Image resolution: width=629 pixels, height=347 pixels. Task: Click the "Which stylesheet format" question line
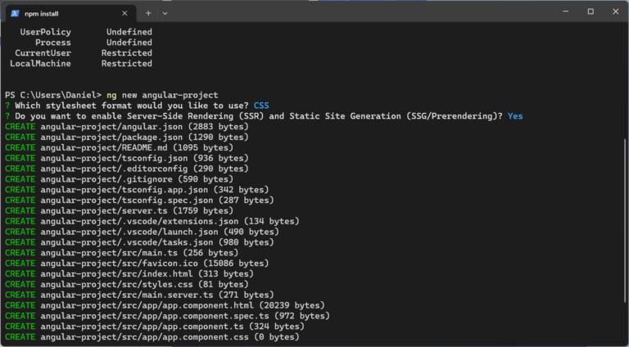137,106
